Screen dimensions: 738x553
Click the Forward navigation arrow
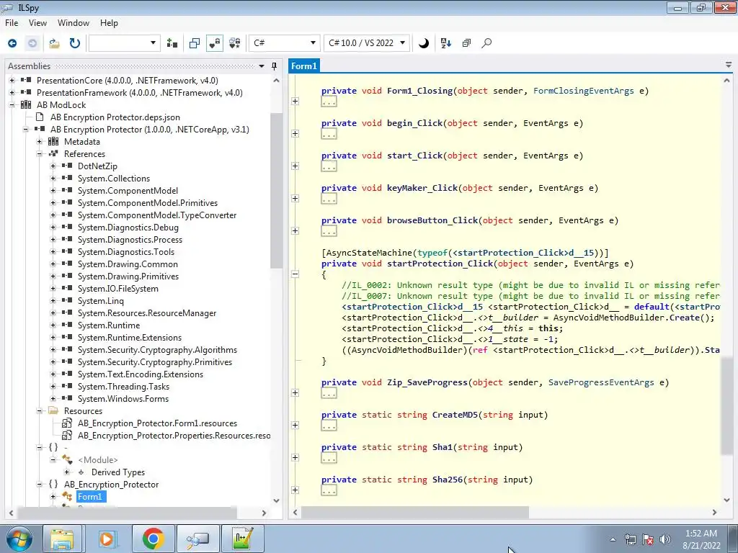click(32, 43)
